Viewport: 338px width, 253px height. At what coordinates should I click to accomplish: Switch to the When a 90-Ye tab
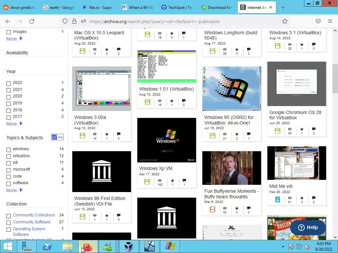138,8
